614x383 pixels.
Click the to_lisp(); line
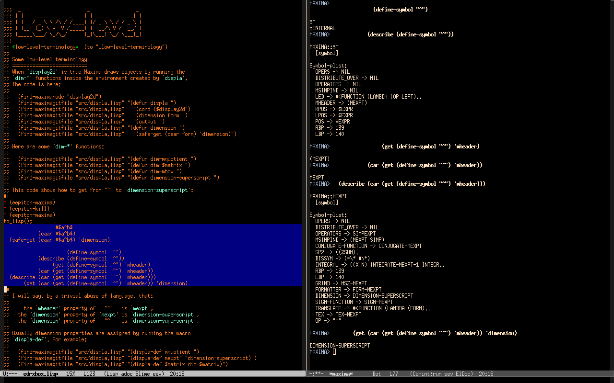tap(18, 221)
